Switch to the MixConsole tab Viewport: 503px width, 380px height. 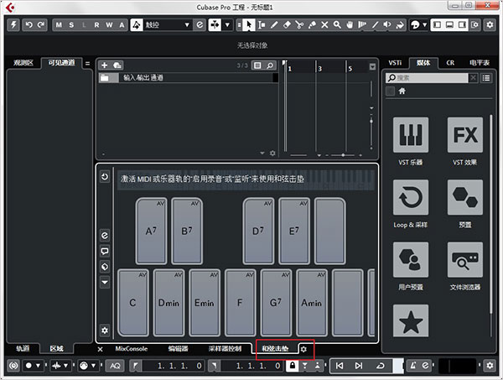[x=132, y=349]
